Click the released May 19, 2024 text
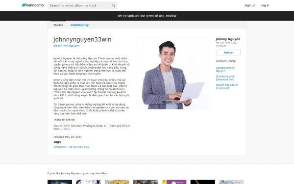294x184 pixels. click(68, 137)
